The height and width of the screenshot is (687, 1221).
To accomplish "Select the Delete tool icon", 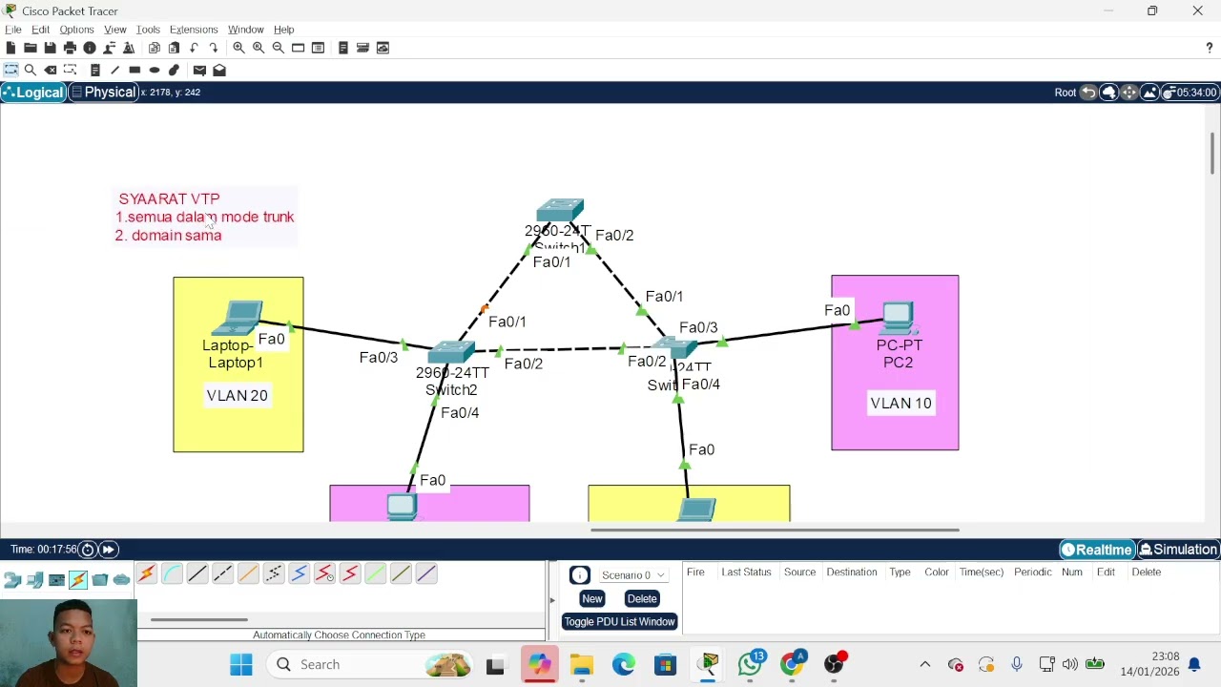I will coord(51,70).
